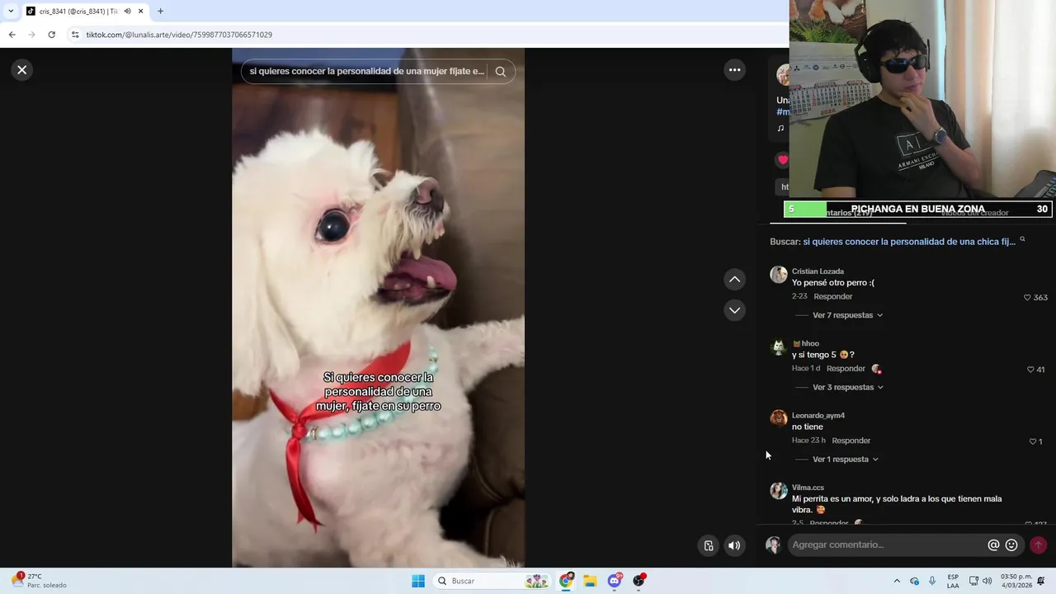This screenshot has width=1056, height=594.
Task: Open Leonardo_aym4's lion avatar
Action: [779, 418]
